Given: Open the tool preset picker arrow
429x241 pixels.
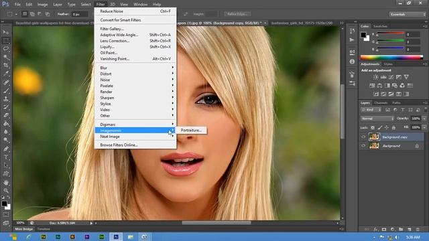Looking at the screenshot, I should pyautogui.click(x=16, y=14).
